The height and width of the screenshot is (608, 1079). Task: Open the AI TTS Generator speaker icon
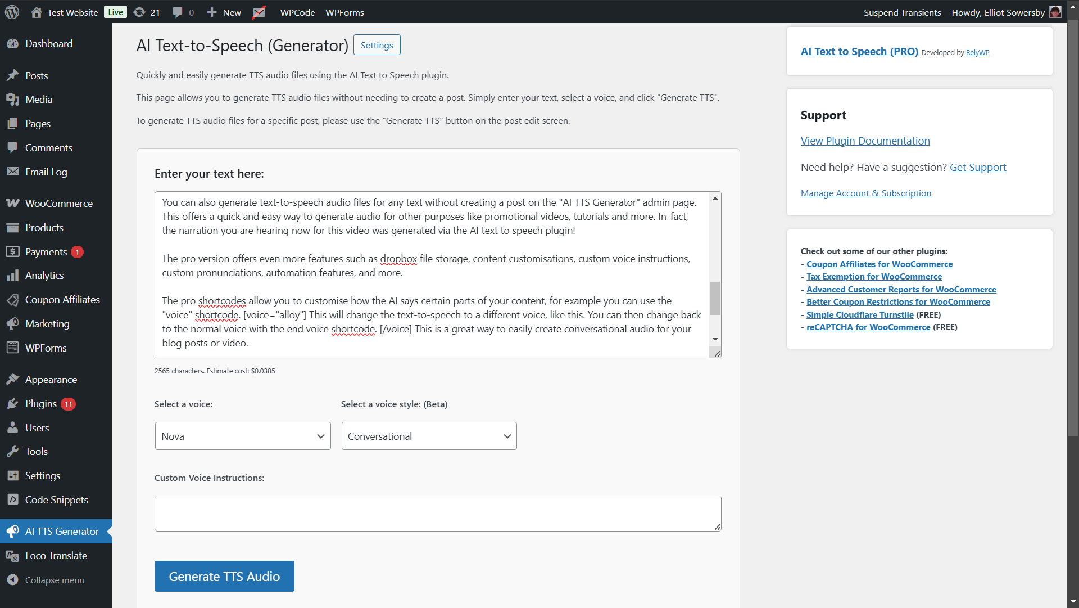click(13, 531)
